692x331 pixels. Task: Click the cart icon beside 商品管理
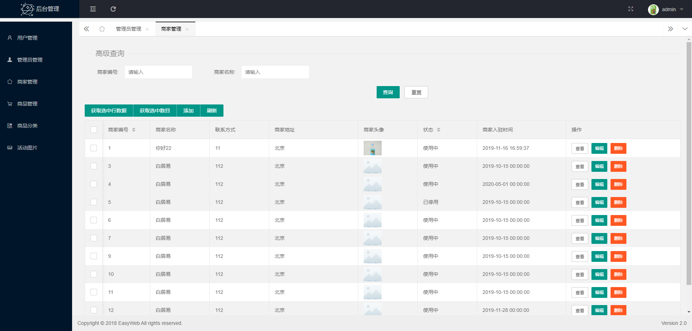click(x=10, y=104)
